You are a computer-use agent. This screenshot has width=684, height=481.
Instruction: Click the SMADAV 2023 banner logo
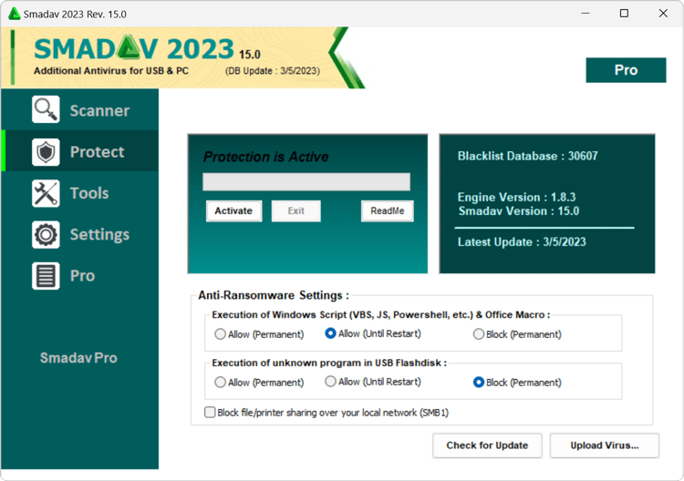point(133,48)
